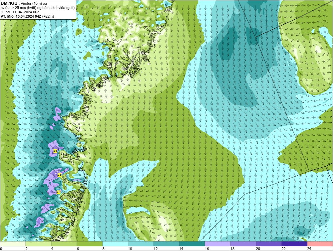Choose the 8–10 m/s light cyan swatch

[x=115, y=244]
